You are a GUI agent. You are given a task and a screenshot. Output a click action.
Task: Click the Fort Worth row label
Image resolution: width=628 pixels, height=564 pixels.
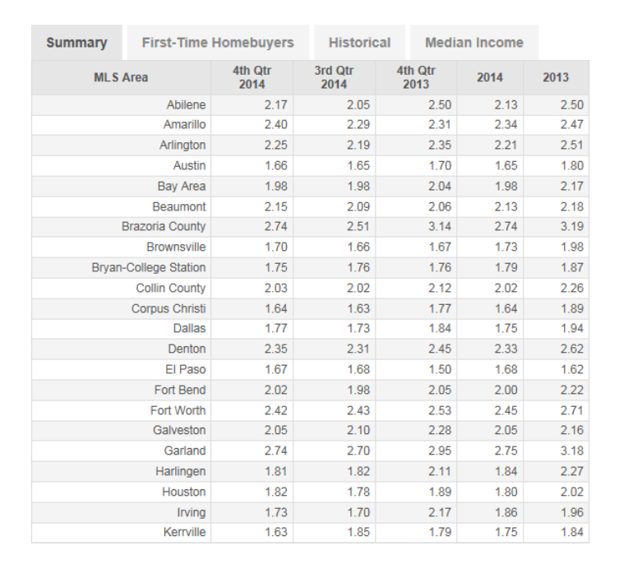pos(178,410)
